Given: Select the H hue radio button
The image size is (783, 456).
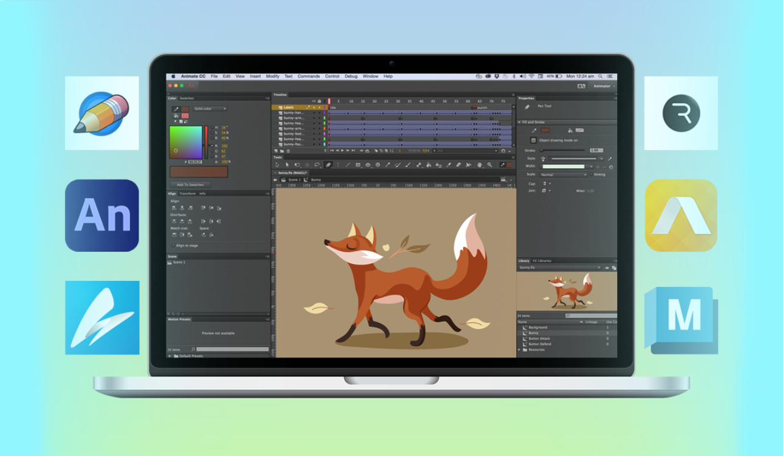Looking at the screenshot, I should tap(212, 127).
